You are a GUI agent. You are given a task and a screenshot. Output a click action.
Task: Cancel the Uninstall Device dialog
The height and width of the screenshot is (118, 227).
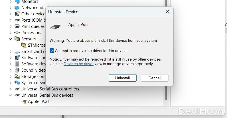(154, 78)
